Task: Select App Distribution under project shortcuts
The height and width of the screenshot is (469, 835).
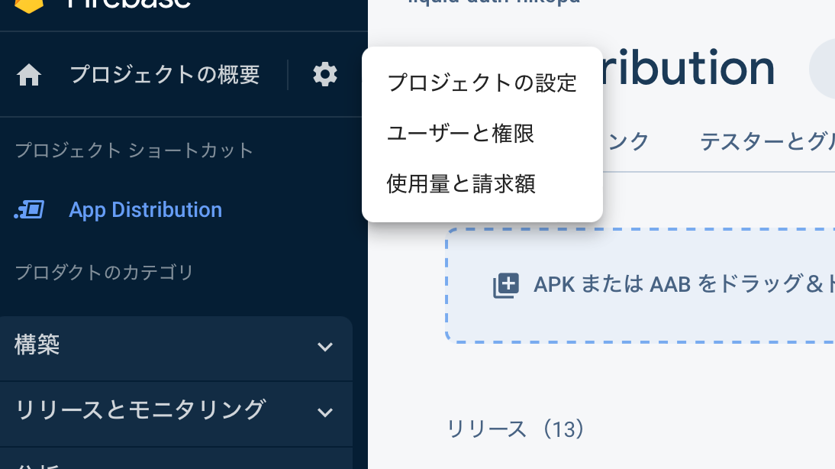Action: pos(145,209)
